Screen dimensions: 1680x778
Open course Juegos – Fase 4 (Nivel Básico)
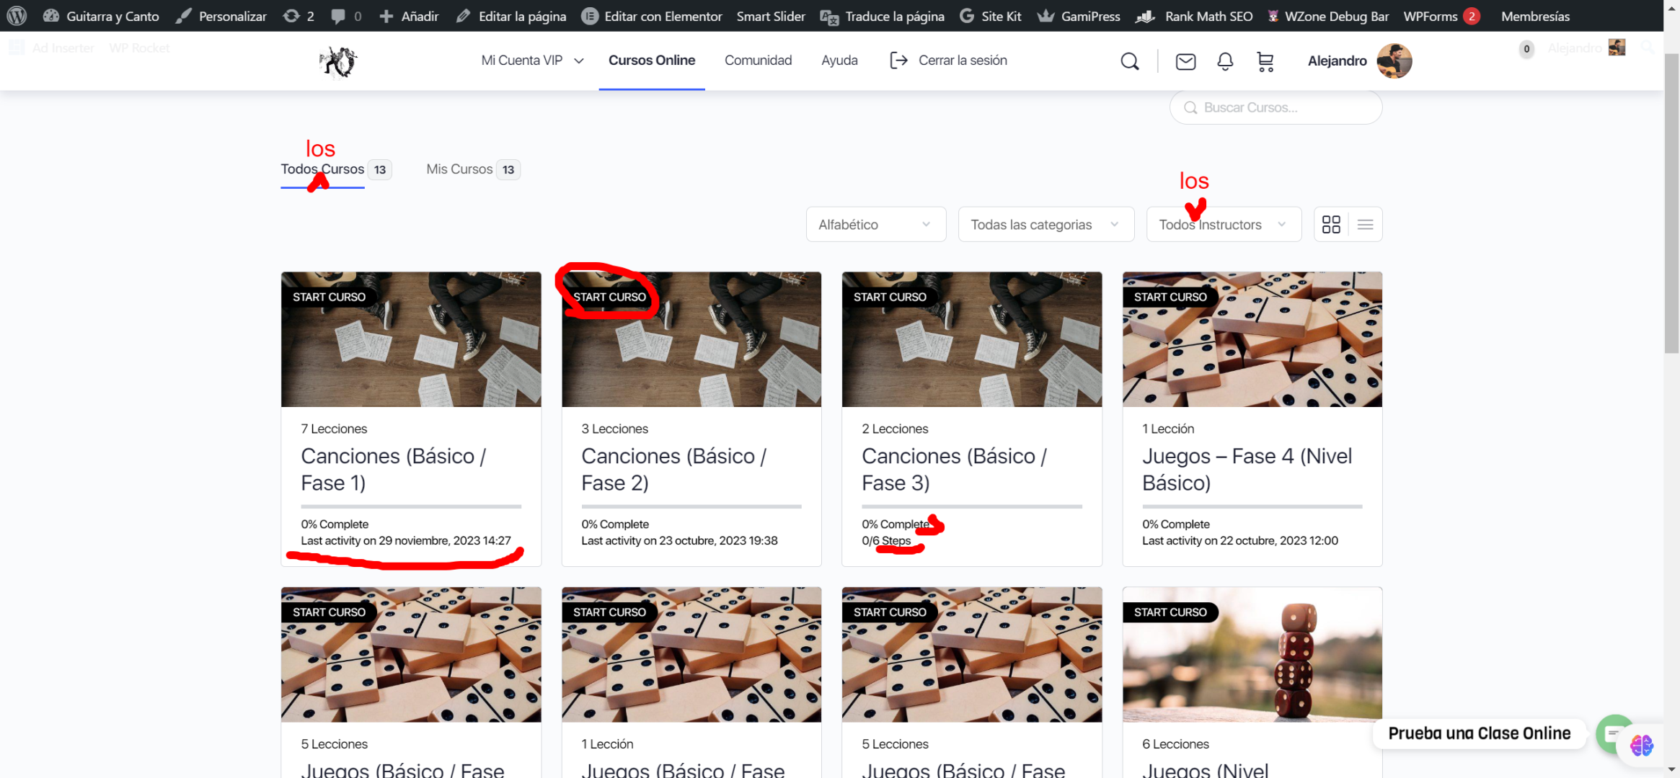click(x=1247, y=470)
